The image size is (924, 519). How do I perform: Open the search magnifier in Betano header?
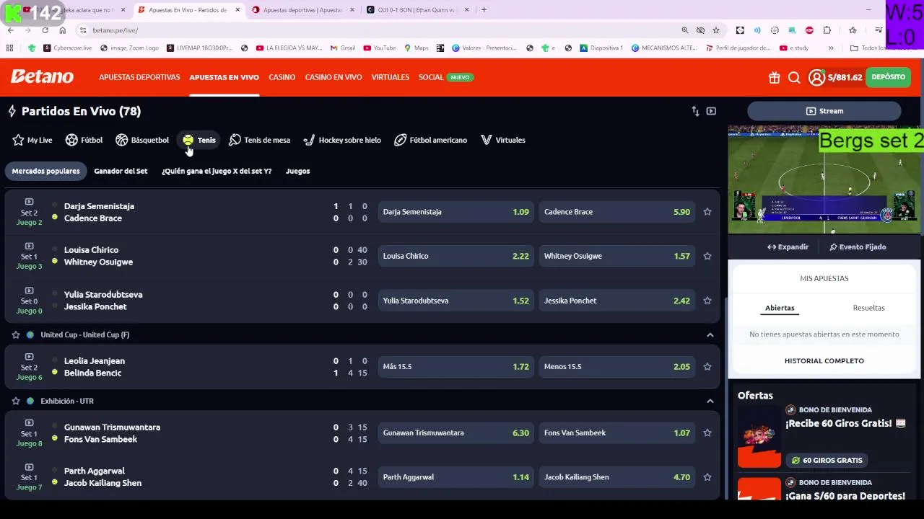click(x=794, y=78)
